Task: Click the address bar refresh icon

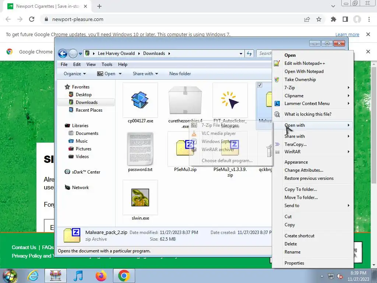Action: pyautogui.click(x=249, y=53)
